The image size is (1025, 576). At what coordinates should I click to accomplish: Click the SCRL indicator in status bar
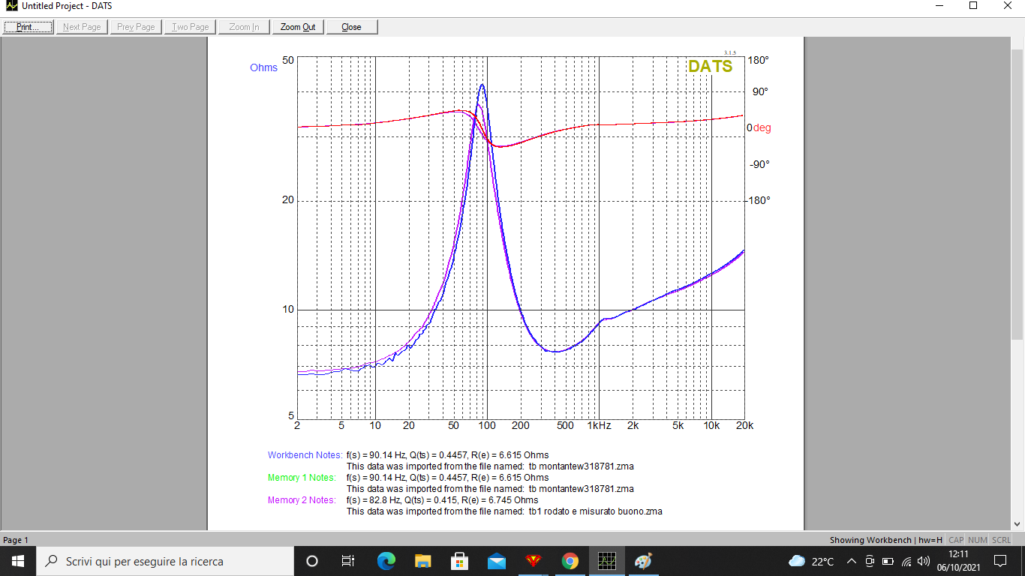tap(1001, 540)
